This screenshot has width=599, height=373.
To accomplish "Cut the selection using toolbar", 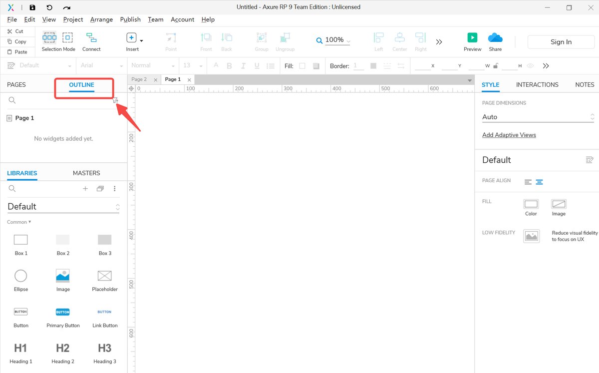I will point(15,31).
